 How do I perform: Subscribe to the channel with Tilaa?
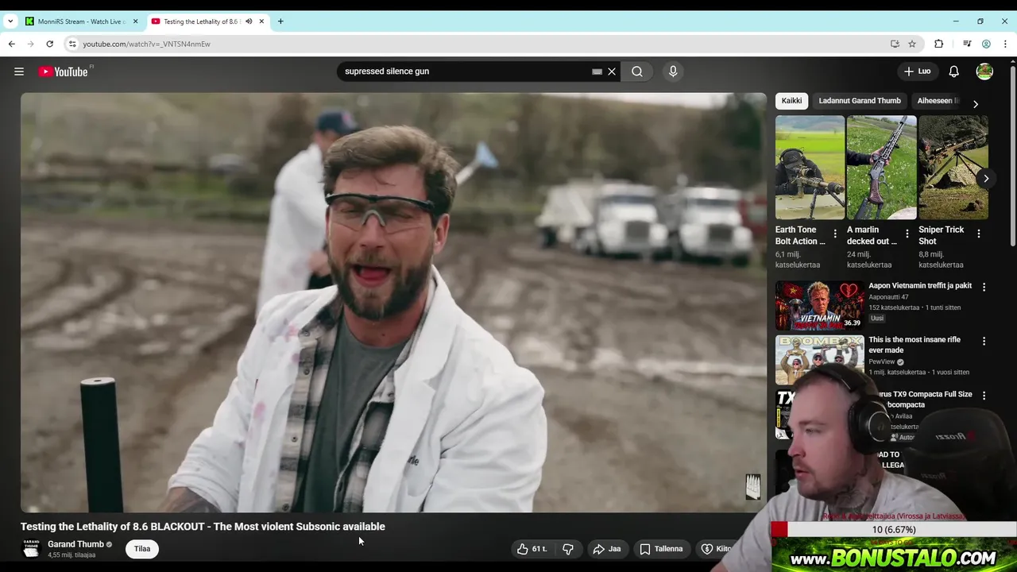[x=142, y=549]
